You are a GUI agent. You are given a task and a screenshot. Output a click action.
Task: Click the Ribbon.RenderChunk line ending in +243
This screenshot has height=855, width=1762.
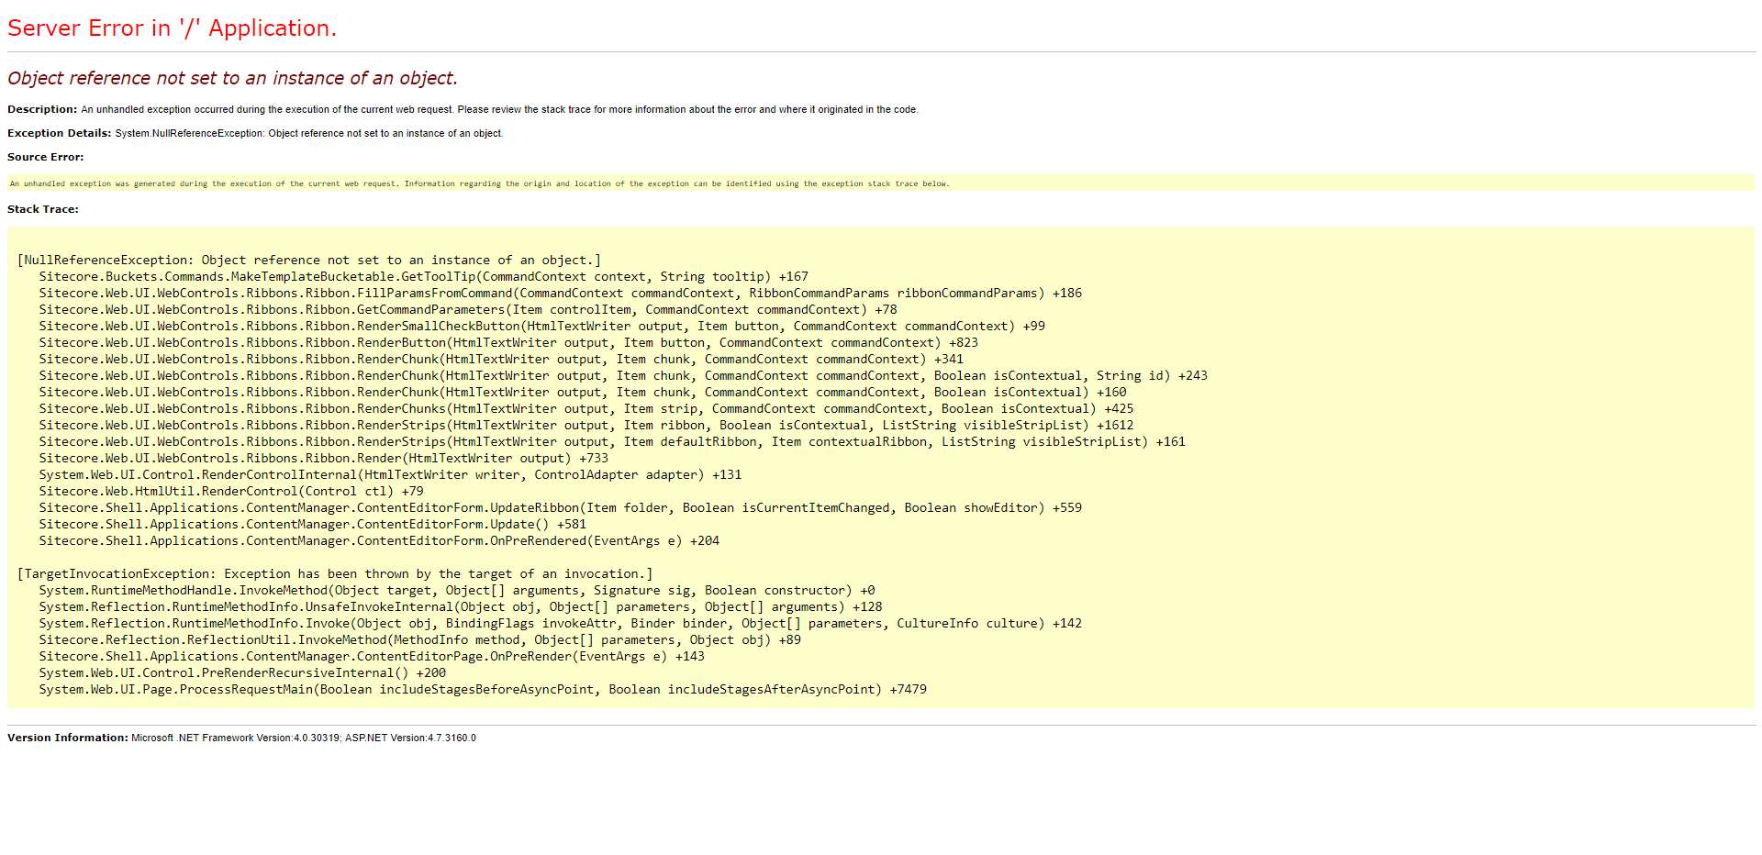coord(623,376)
